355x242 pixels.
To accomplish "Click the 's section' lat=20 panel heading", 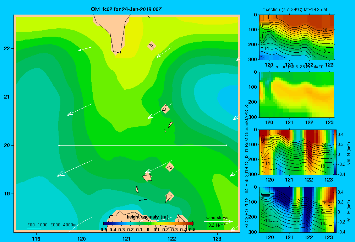I will click(296, 67).
